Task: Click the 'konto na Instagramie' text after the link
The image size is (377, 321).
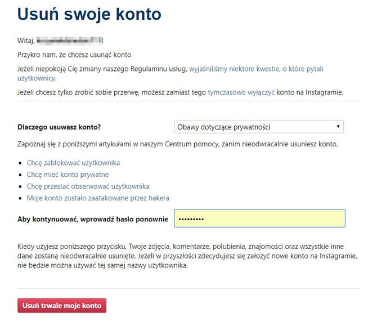Action: tap(309, 92)
